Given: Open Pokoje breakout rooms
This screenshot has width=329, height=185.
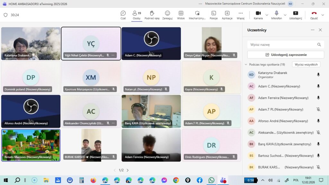Looking at the screenshot, I should point(213,15).
